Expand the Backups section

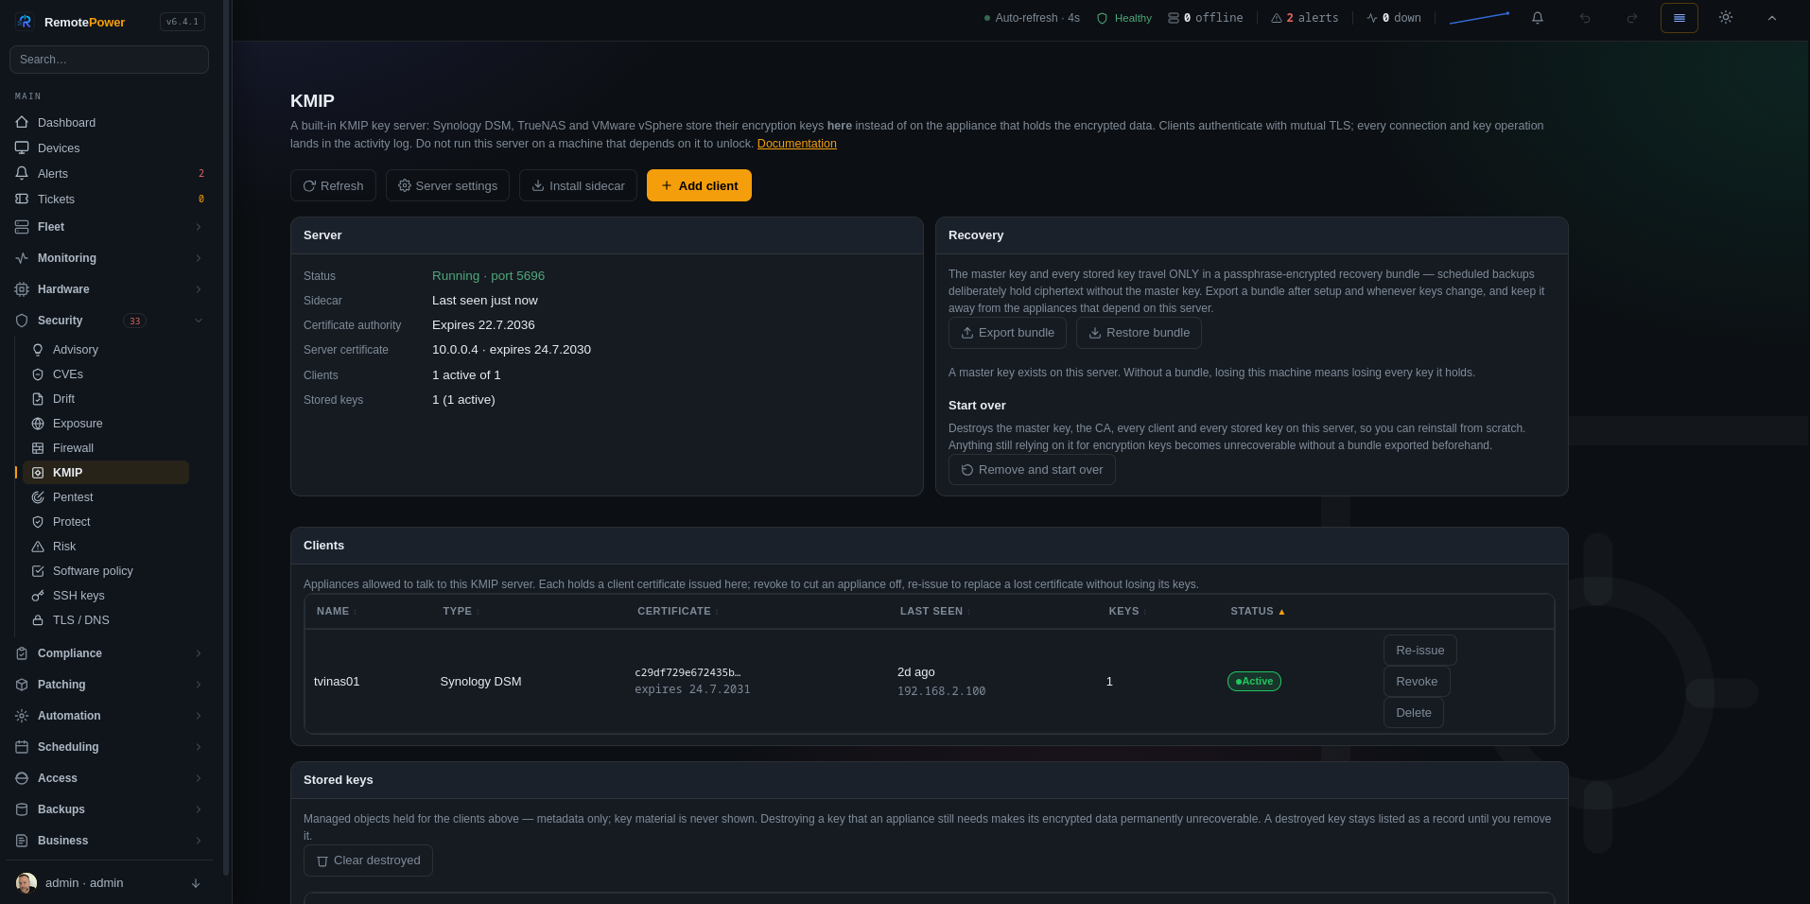(109, 809)
